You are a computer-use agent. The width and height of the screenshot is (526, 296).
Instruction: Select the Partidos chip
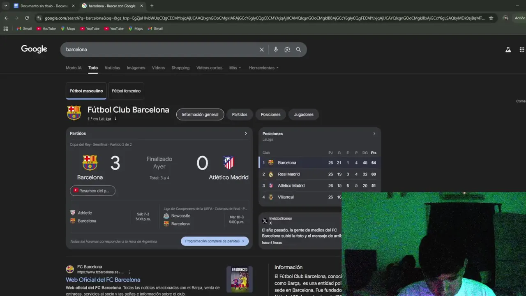pos(240,115)
